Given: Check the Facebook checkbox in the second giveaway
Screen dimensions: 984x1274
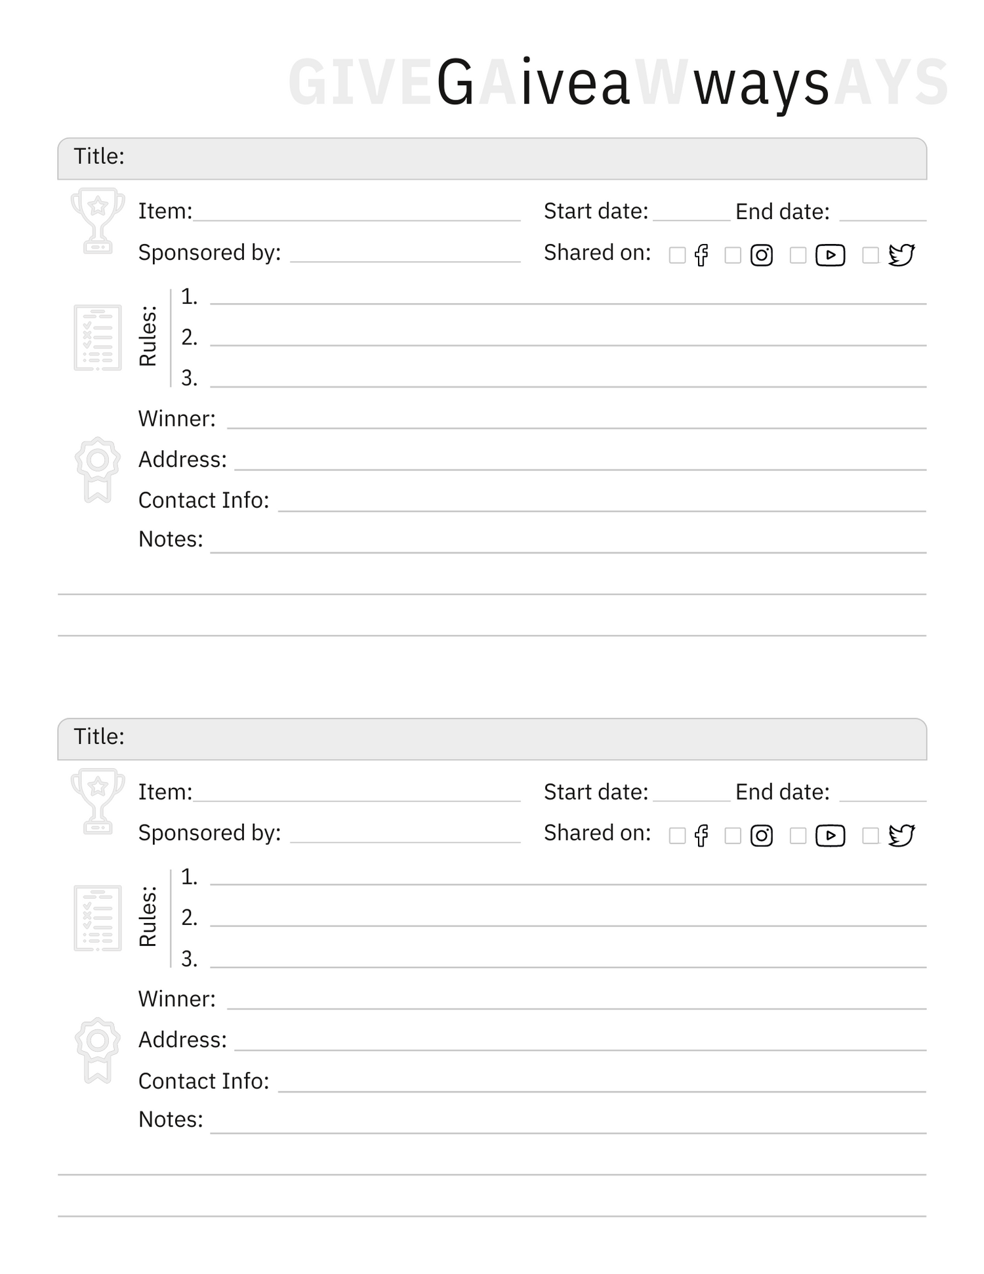Looking at the screenshot, I should point(677,836).
